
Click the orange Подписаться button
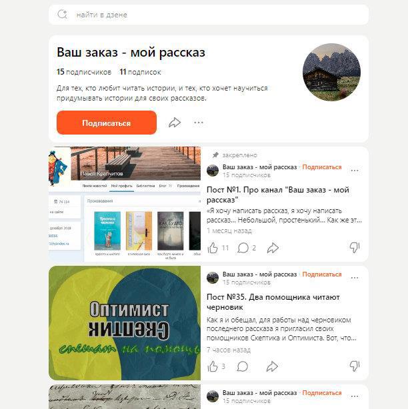pos(107,123)
